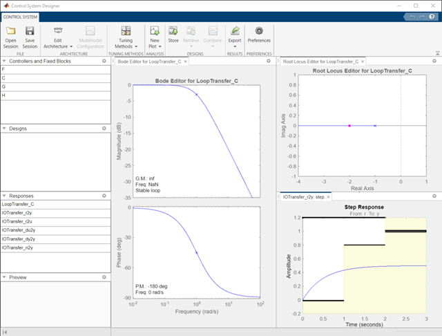Open the Preferences gear icon
This screenshot has height=336, width=442.
[259, 31]
